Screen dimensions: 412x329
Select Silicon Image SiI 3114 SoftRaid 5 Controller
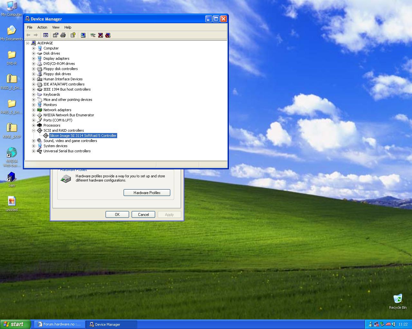(x=83, y=136)
